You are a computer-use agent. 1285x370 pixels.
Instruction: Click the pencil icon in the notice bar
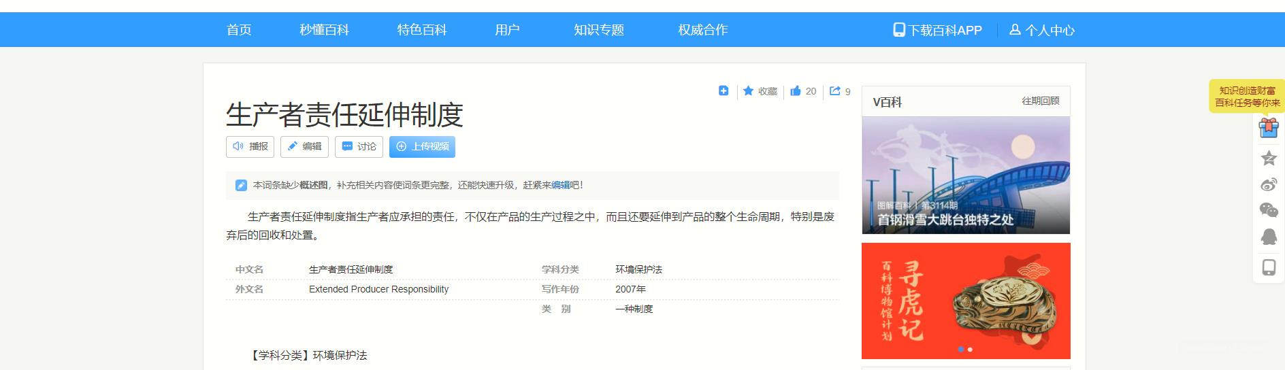(241, 185)
